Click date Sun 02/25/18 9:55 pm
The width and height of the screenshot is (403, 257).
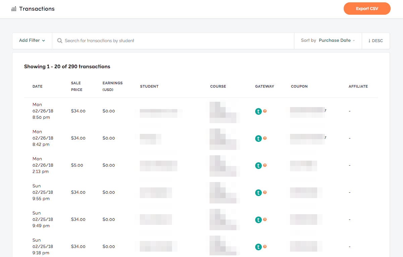coord(43,192)
